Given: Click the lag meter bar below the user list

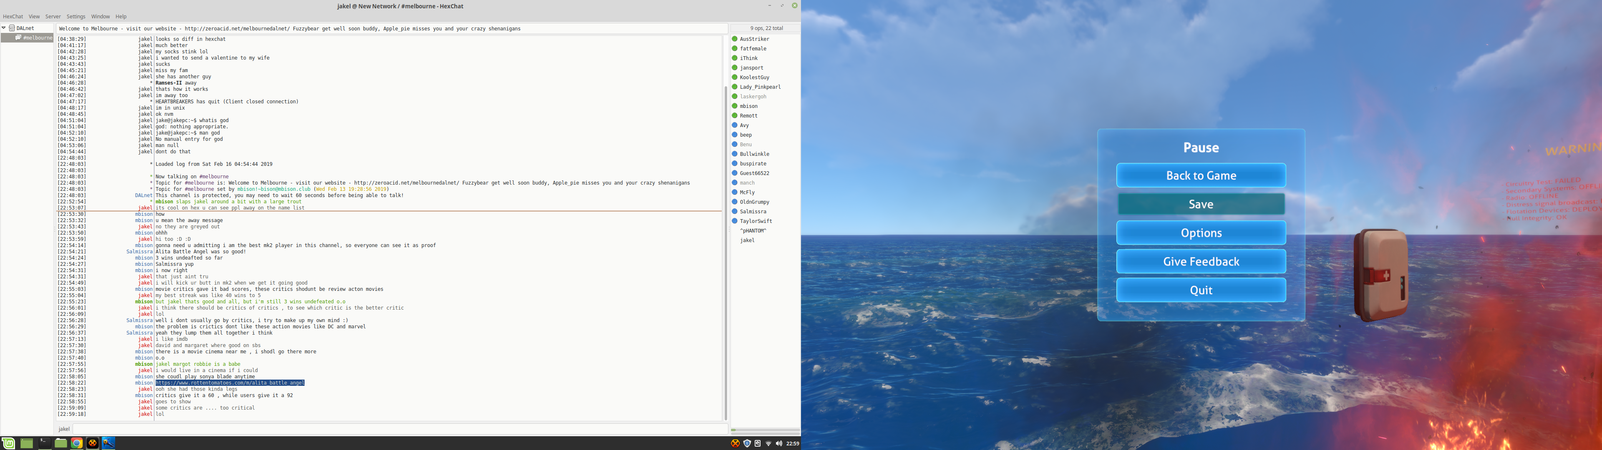Looking at the screenshot, I should [x=765, y=430].
